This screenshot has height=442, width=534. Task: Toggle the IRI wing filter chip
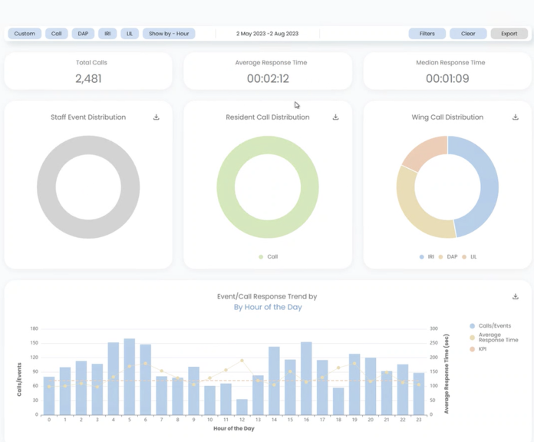(107, 34)
